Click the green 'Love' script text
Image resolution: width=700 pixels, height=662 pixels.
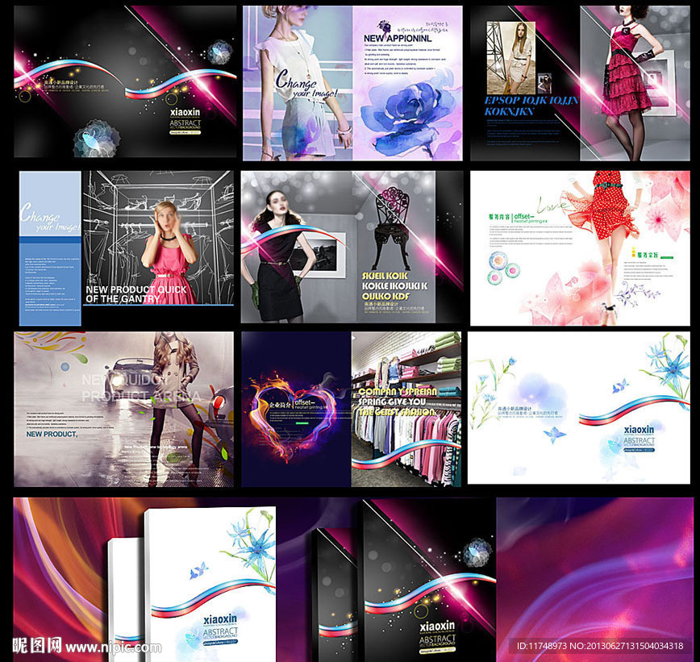552,205
